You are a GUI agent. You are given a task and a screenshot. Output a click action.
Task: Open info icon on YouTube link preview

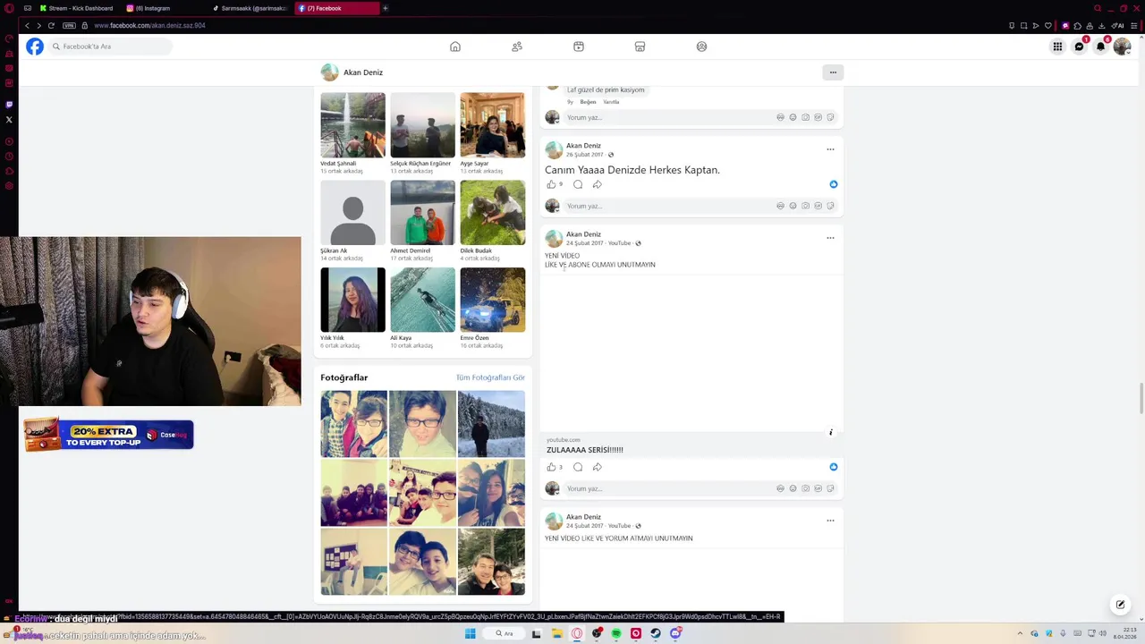[830, 433]
